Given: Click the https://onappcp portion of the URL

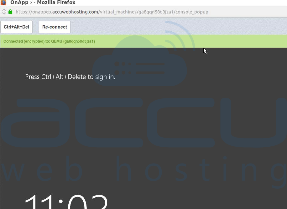Looking at the screenshot, I should (34, 12).
